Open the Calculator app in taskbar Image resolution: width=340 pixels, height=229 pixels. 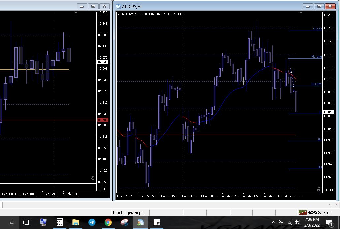coord(60,222)
